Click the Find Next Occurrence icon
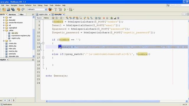The height and width of the screenshot is (106, 189). tap(74, 18)
